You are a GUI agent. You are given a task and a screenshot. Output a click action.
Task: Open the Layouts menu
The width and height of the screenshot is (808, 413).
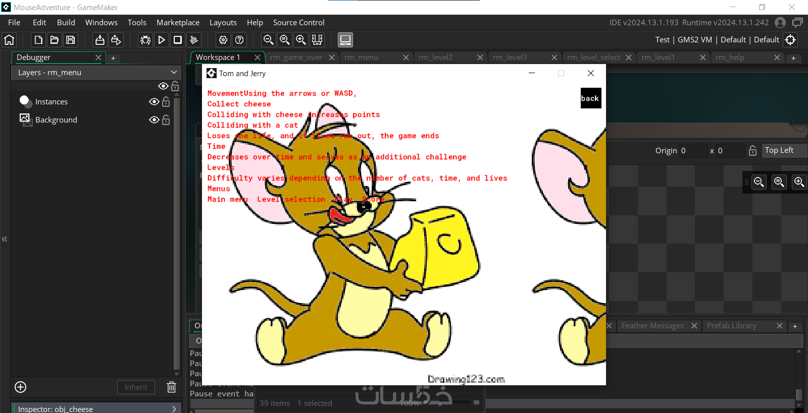[223, 23]
